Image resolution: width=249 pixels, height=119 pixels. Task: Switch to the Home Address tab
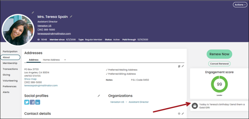tap(51, 60)
